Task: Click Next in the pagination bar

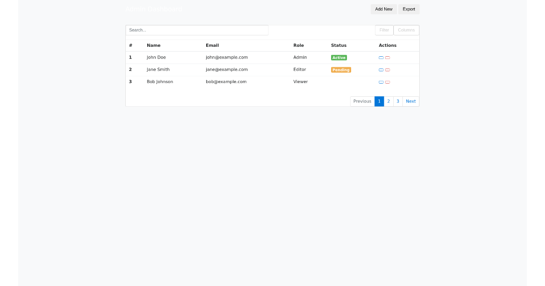Action: (411, 101)
